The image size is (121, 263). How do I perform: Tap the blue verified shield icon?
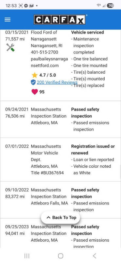tap(33, 83)
